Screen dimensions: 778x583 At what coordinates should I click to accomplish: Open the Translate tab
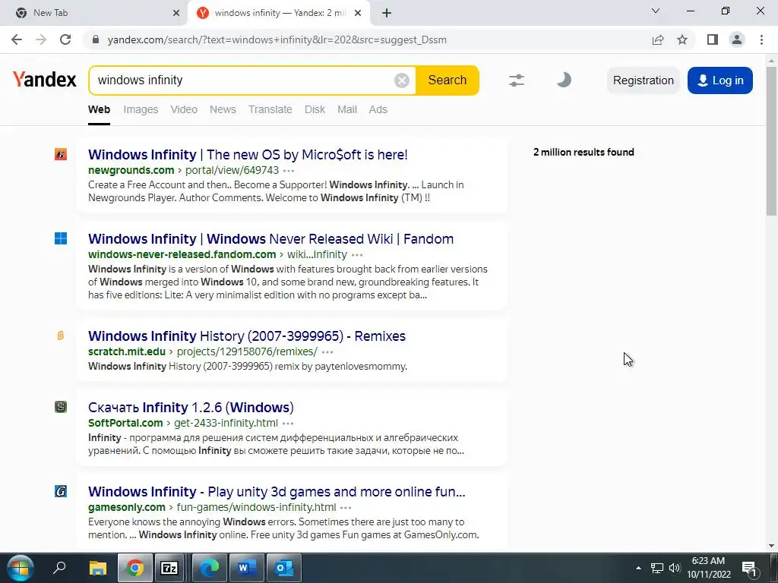pyautogui.click(x=270, y=109)
